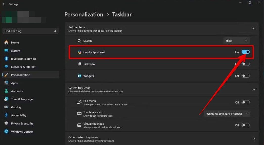The image size is (264, 145).
Task: Open the Search 'Hide' dropdown
Action: click(236, 41)
